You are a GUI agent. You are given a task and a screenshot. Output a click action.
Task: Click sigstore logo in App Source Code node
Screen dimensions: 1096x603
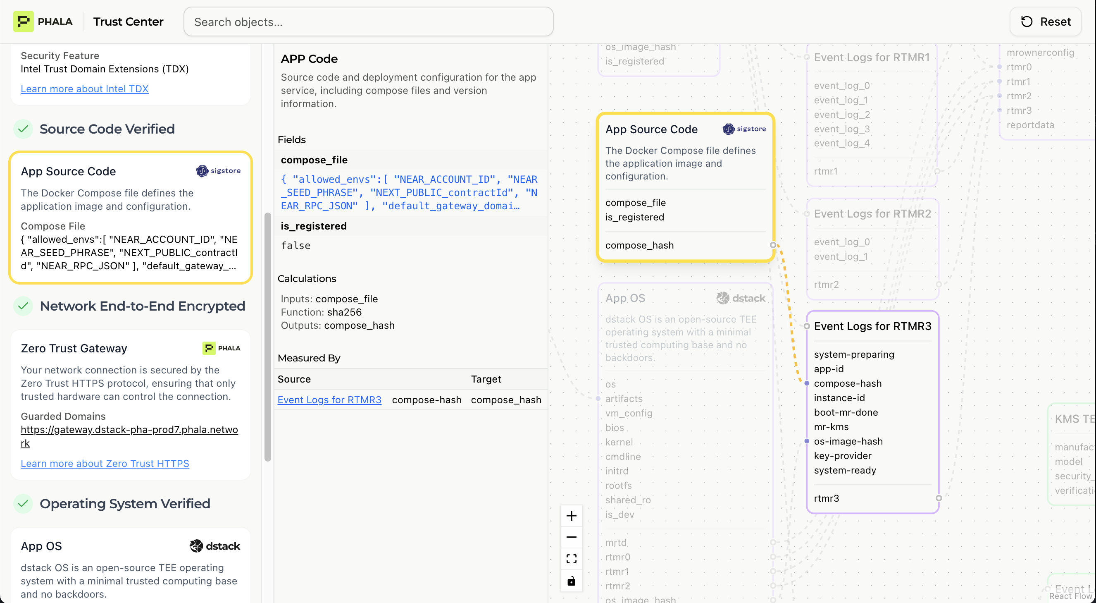pyautogui.click(x=744, y=129)
